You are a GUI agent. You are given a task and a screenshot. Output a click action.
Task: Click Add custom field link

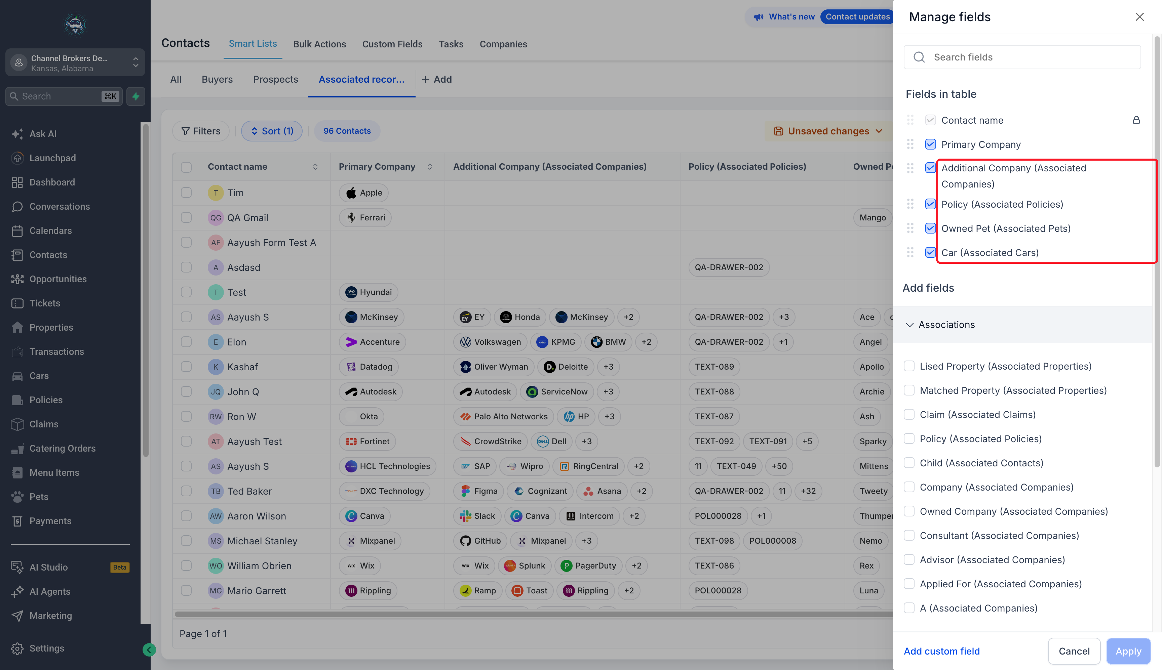(941, 651)
